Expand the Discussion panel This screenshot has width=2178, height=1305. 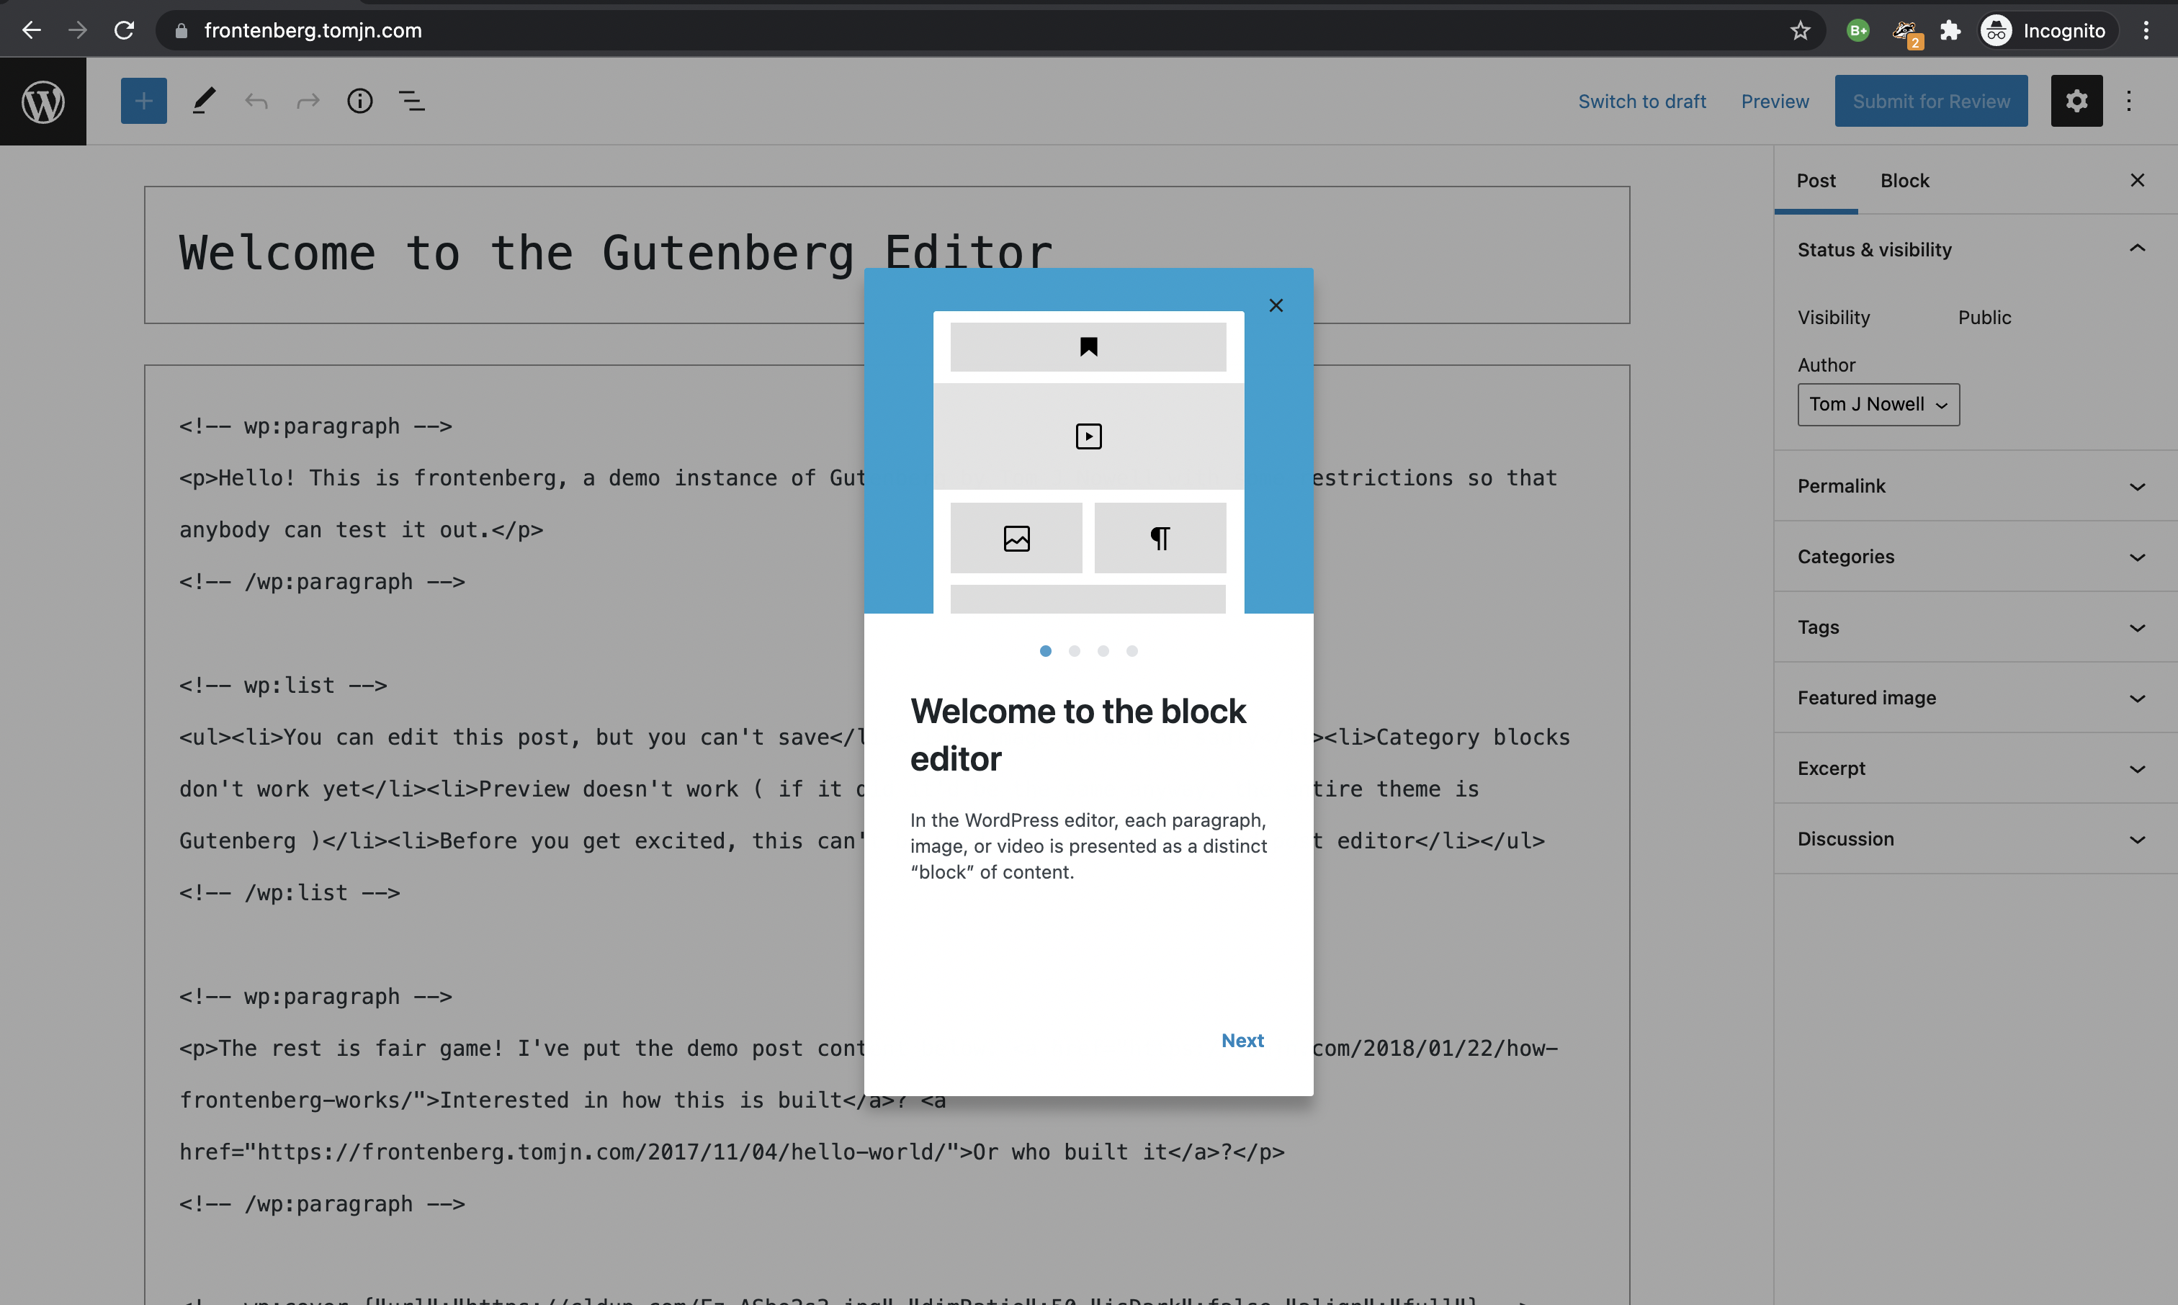click(x=1976, y=839)
